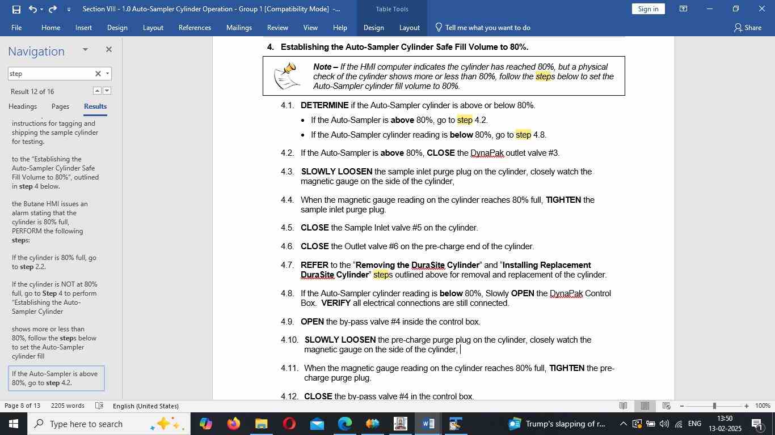Click the 100% zoom level
Screen dimensions: 775x435
(x=763, y=406)
